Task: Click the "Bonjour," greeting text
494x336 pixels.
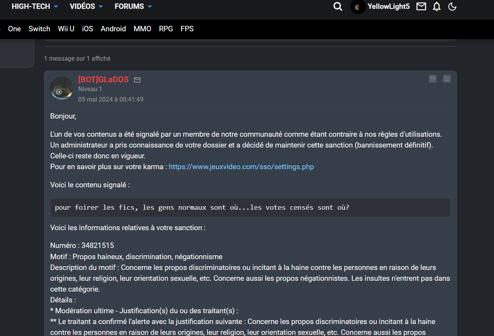Action: [x=63, y=116]
